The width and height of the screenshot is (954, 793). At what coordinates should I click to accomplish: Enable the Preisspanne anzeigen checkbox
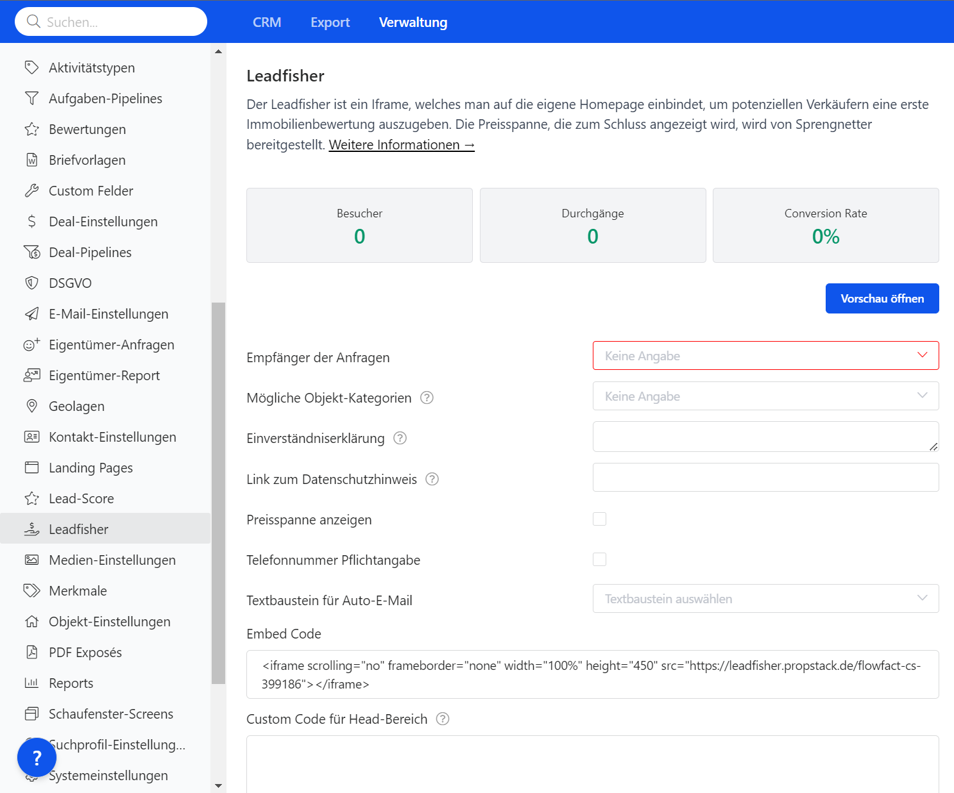pyautogui.click(x=599, y=519)
